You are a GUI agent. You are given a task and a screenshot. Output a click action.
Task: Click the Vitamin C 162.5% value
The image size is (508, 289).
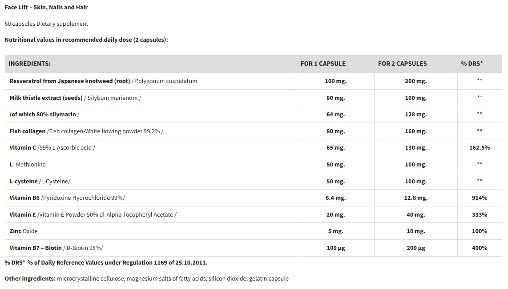click(x=479, y=147)
